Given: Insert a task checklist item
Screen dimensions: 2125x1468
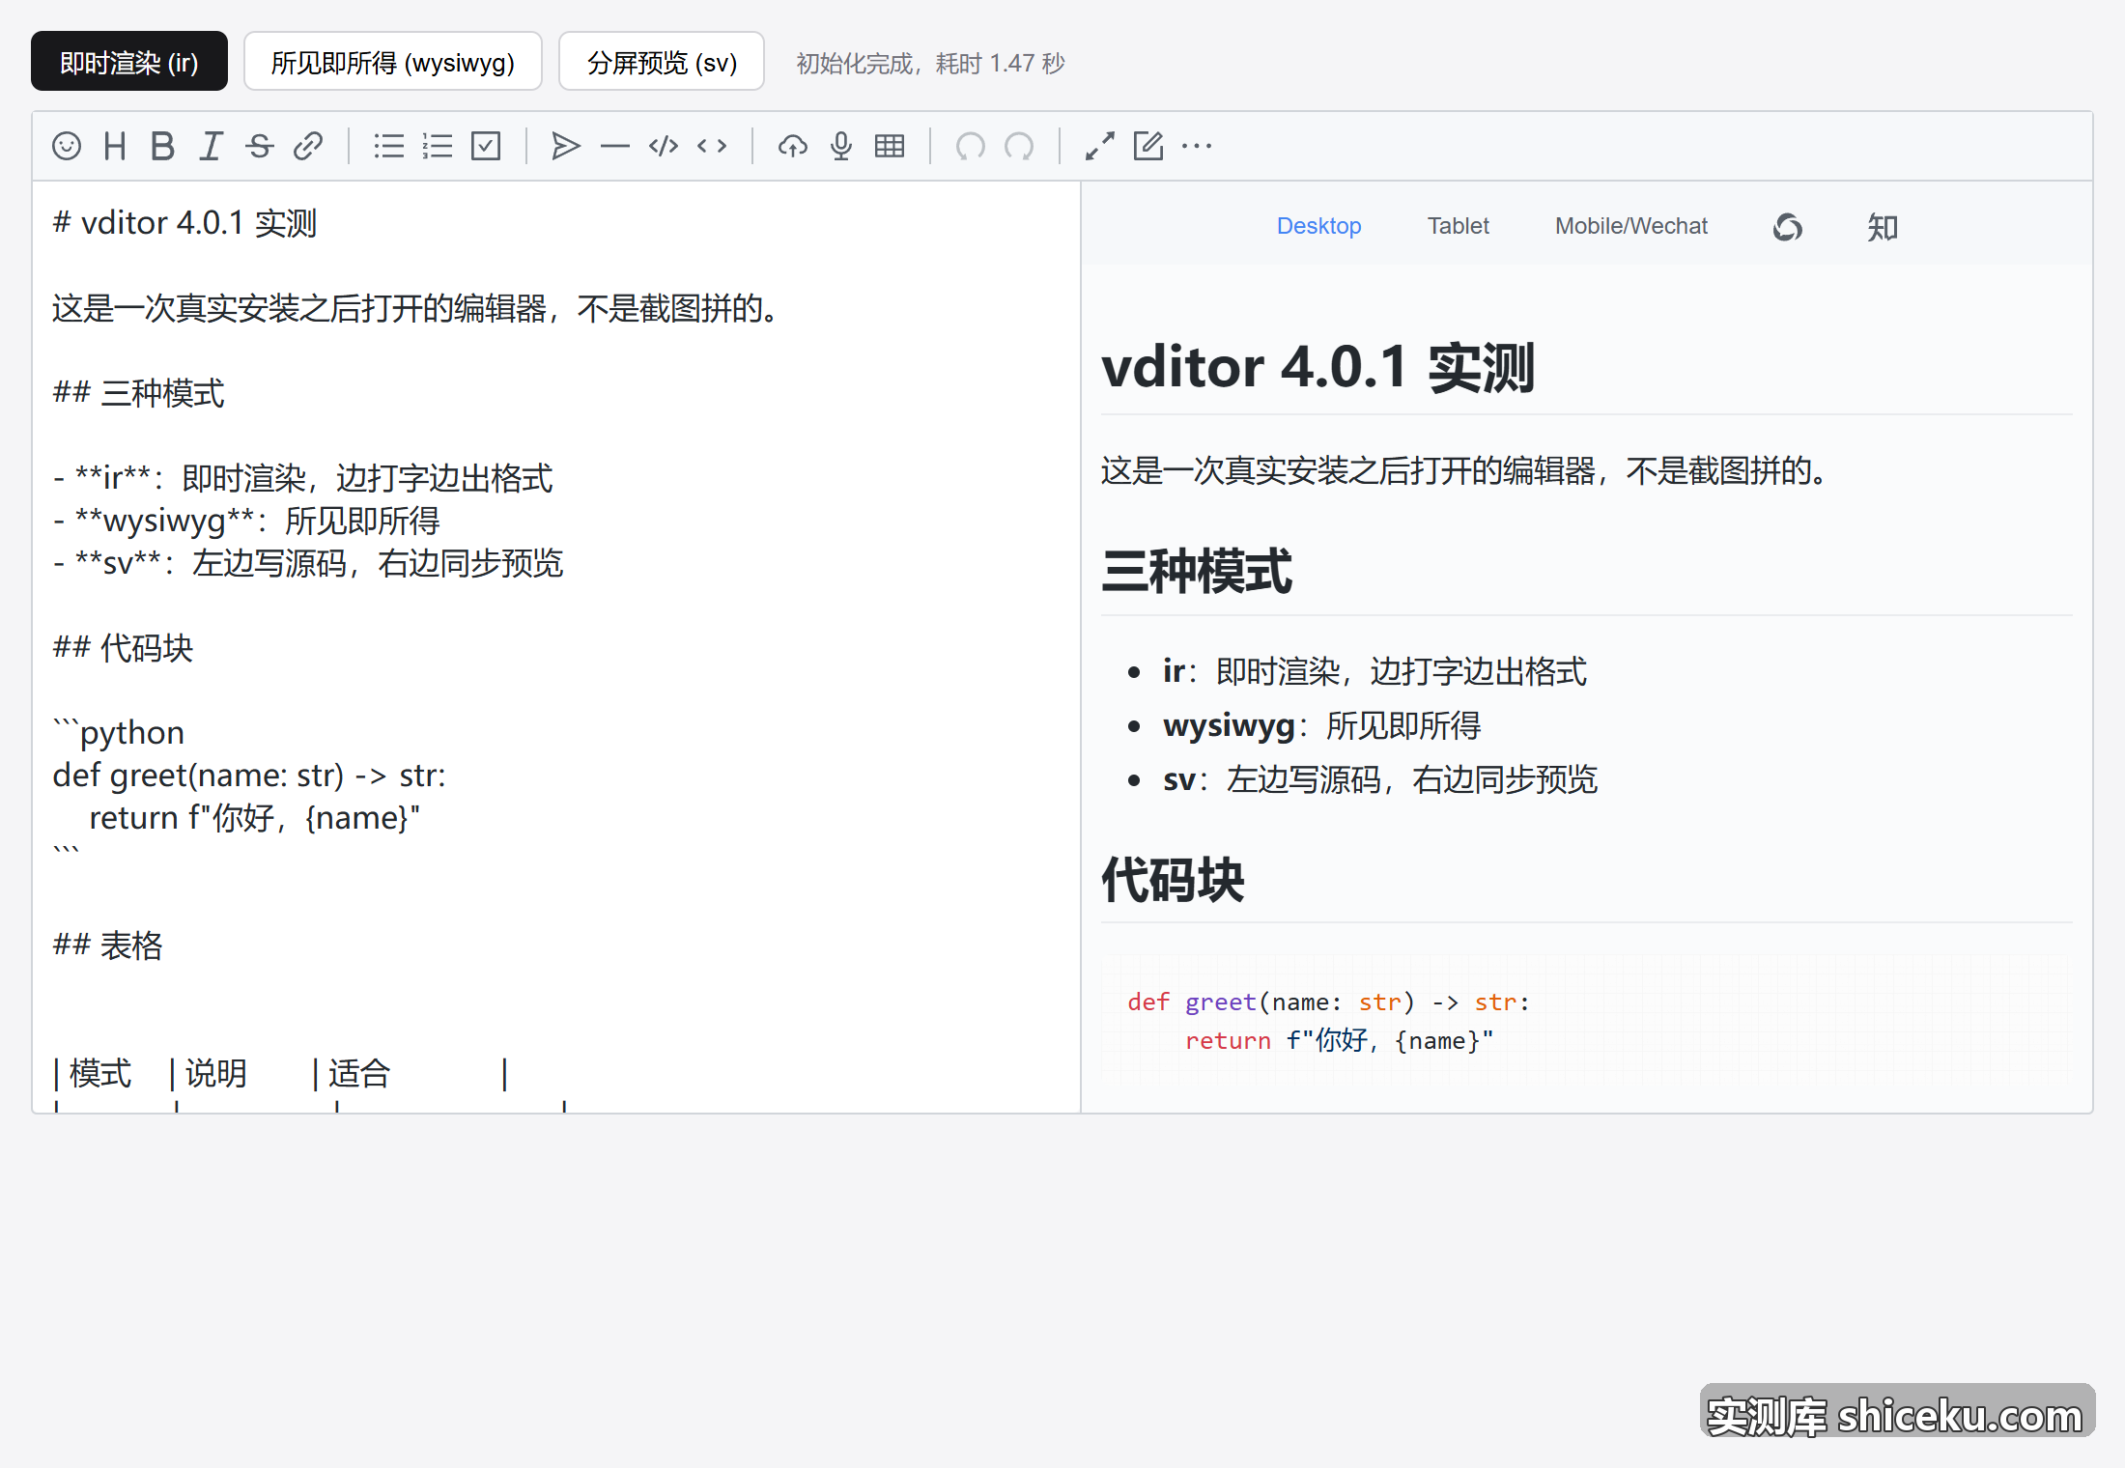Looking at the screenshot, I should tap(486, 146).
